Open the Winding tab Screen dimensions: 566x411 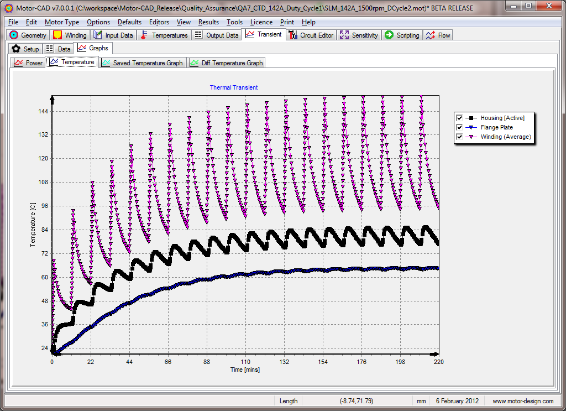(x=70, y=35)
